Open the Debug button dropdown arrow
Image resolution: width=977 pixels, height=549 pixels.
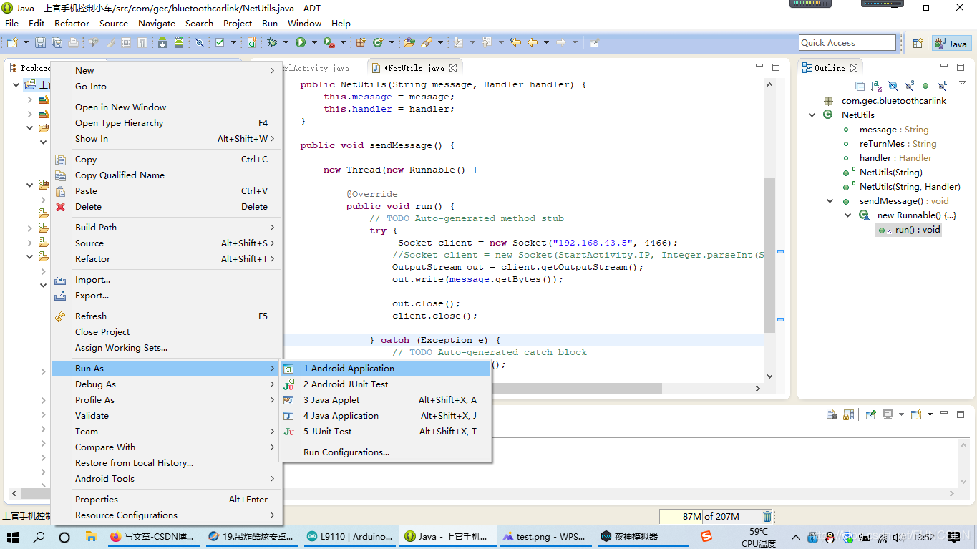coord(284,43)
